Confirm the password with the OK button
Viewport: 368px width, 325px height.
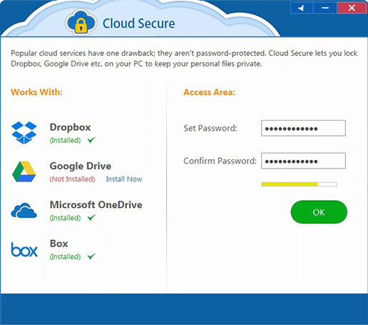[x=319, y=212]
